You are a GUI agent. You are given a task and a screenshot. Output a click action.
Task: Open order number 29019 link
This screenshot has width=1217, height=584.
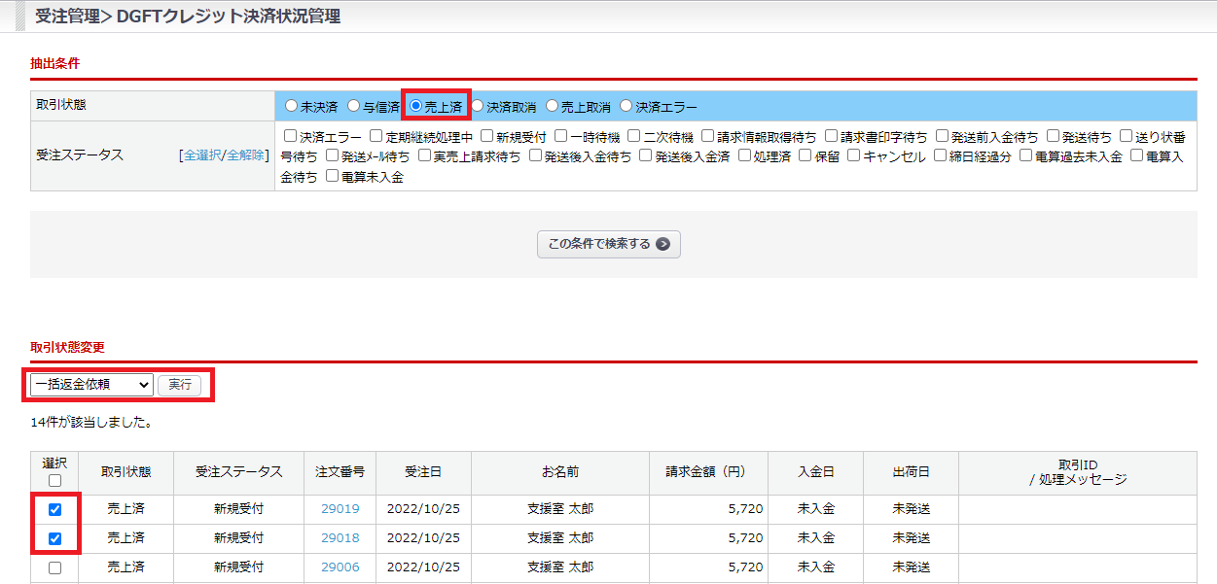tap(340, 509)
